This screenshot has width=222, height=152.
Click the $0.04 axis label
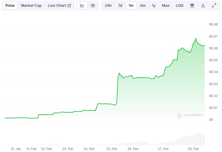click(213, 72)
